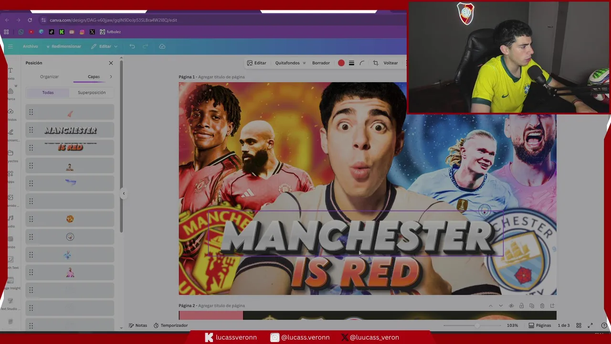
Task: Open the border style lines icon
Action: pyautogui.click(x=351, y=63)
